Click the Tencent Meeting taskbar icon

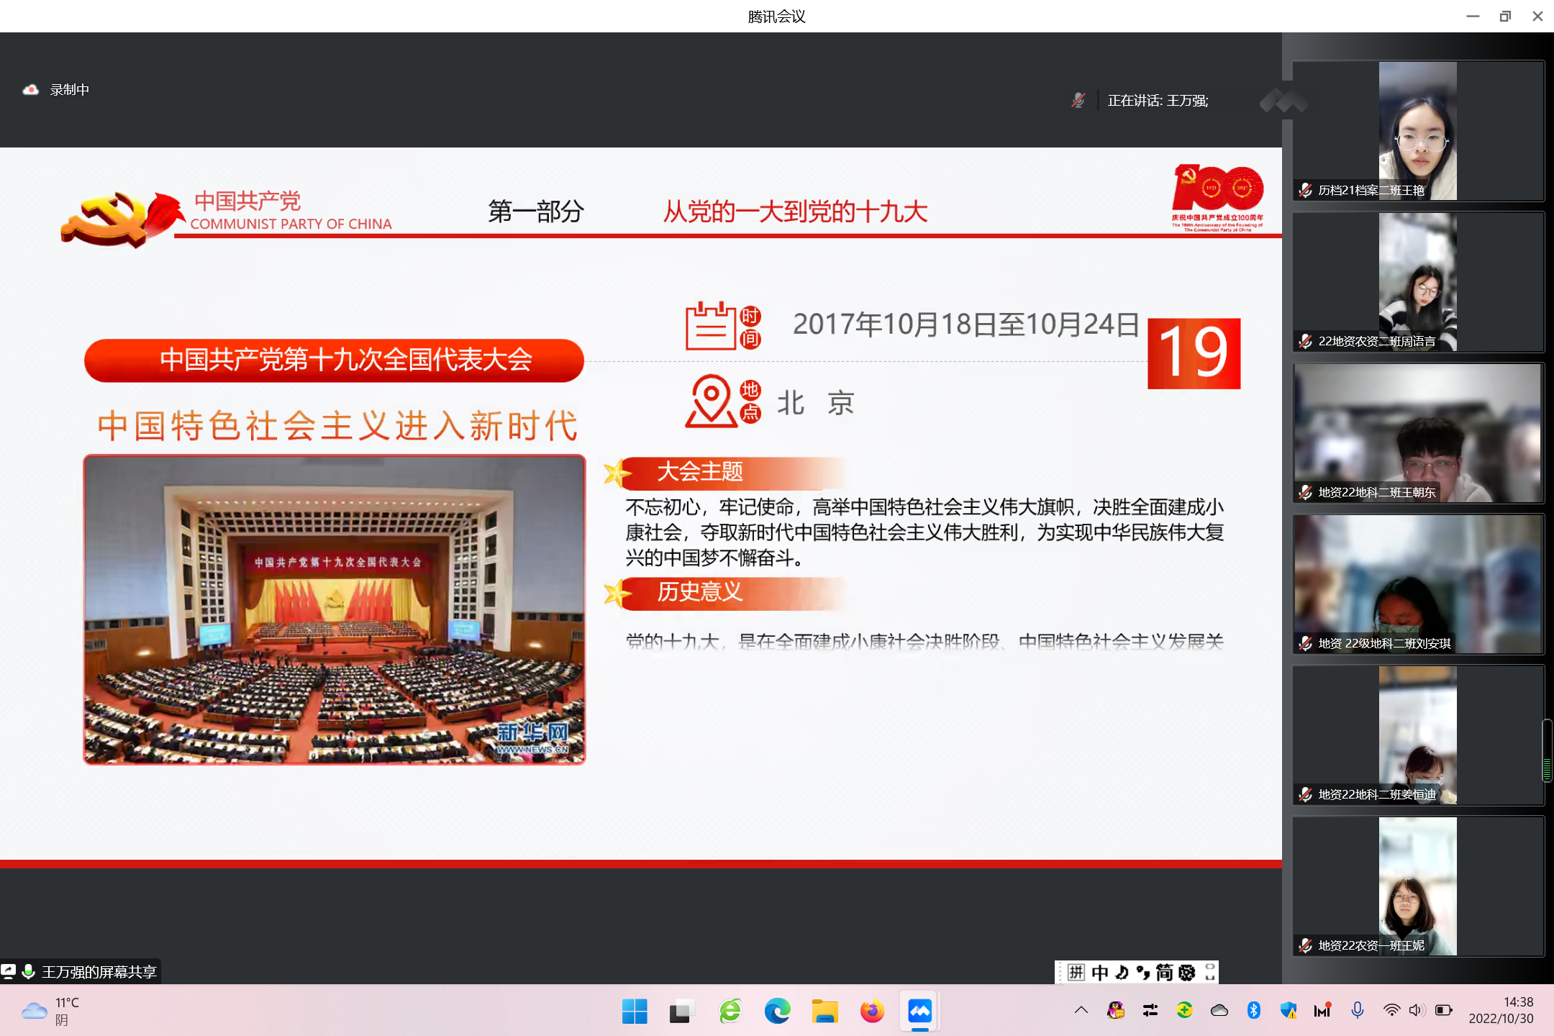[920, 1012]
